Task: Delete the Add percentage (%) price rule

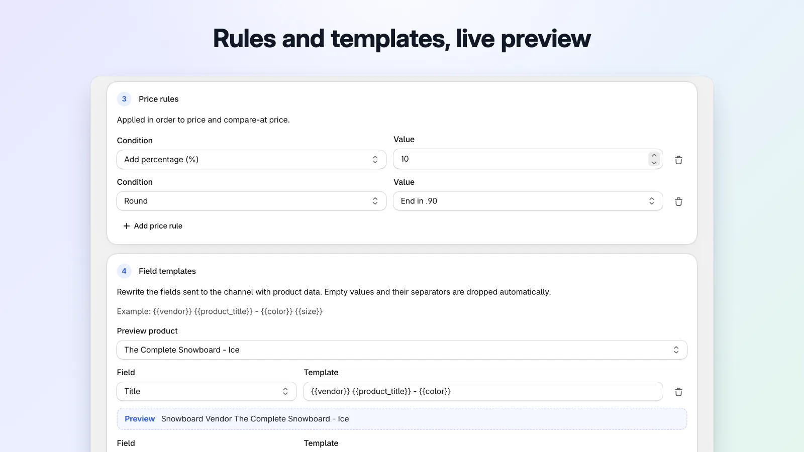Action: pos(678,160)
